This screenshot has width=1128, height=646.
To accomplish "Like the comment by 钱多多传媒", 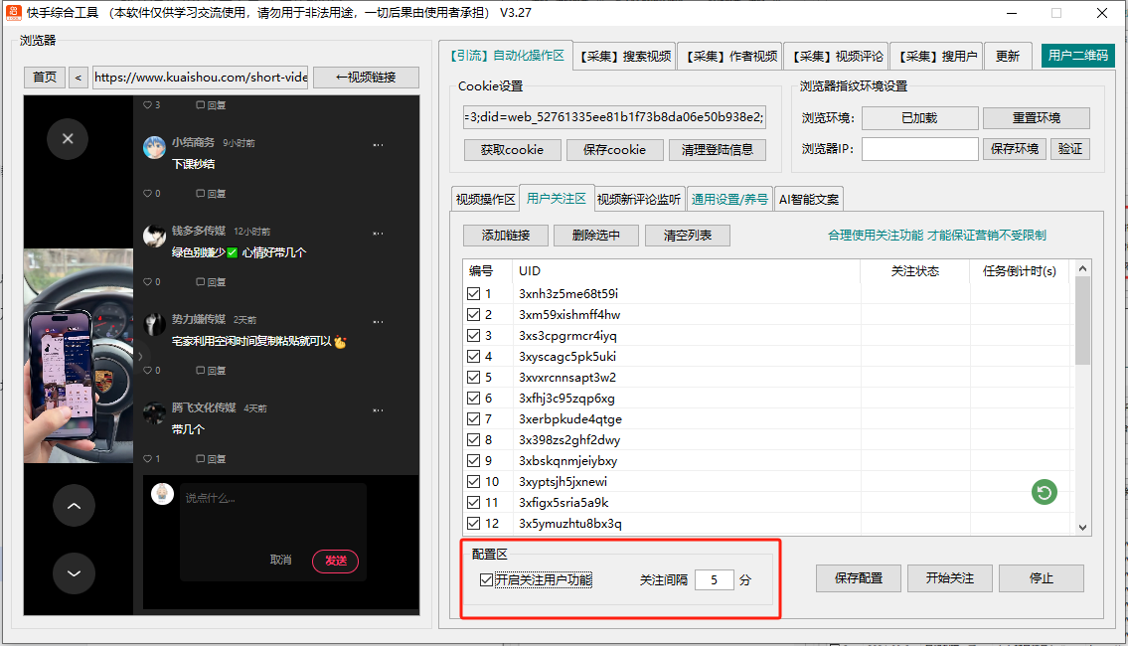I will (x=148, y=282).
